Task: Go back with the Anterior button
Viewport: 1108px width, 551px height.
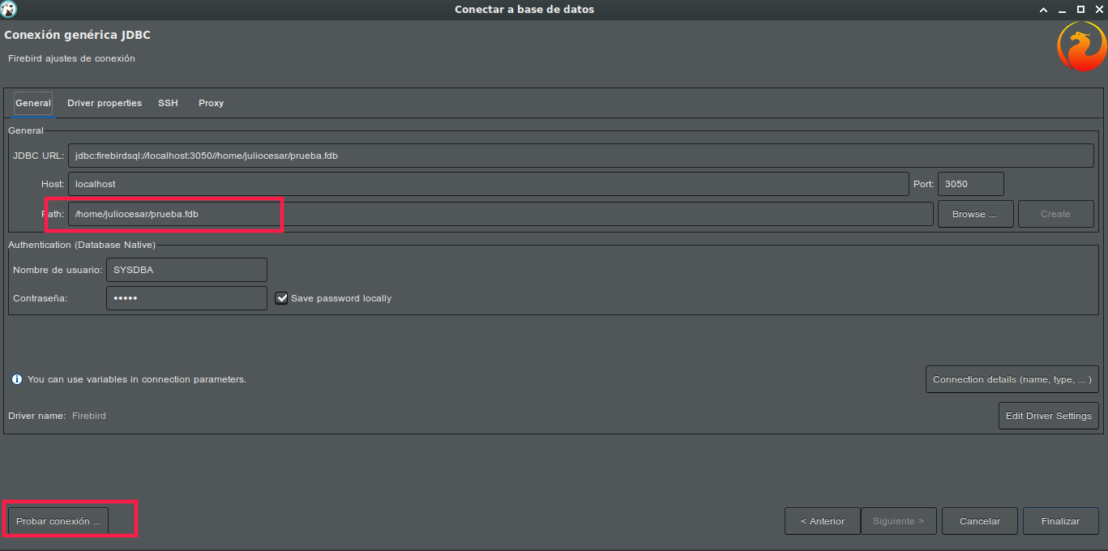Action: pyautogui.click(x=822, y=520)
